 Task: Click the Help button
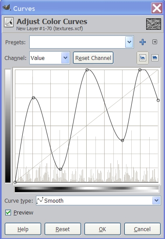[x=23, y=229]
